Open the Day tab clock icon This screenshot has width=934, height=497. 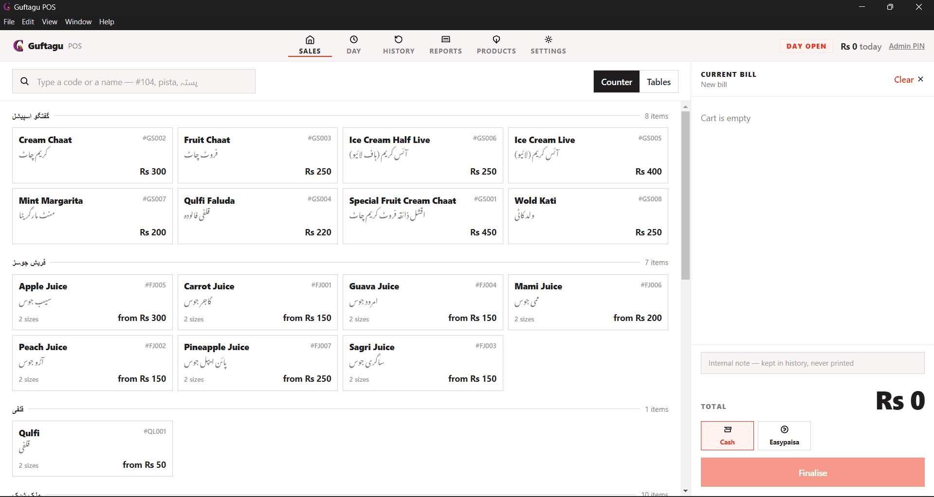[354, 39]
